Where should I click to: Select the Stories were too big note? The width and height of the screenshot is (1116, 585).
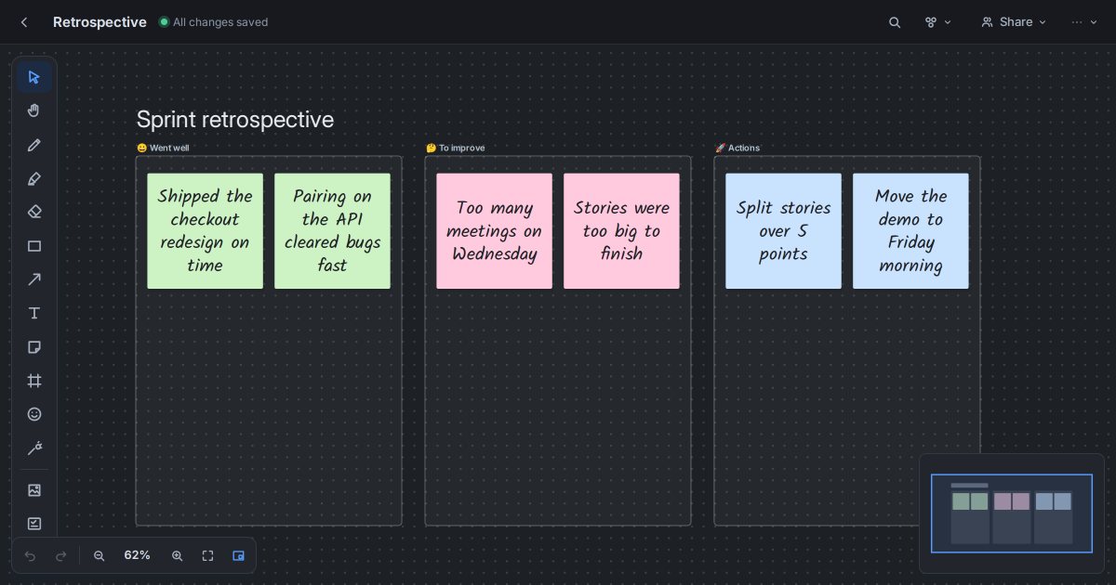(x=621, y=231)
